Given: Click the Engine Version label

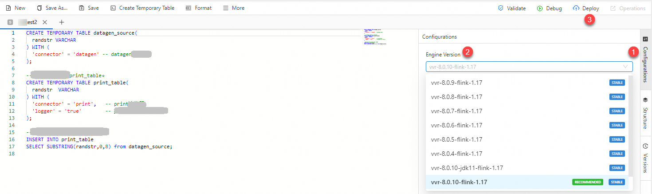Looking at the screenshot, I should [443, 55].
